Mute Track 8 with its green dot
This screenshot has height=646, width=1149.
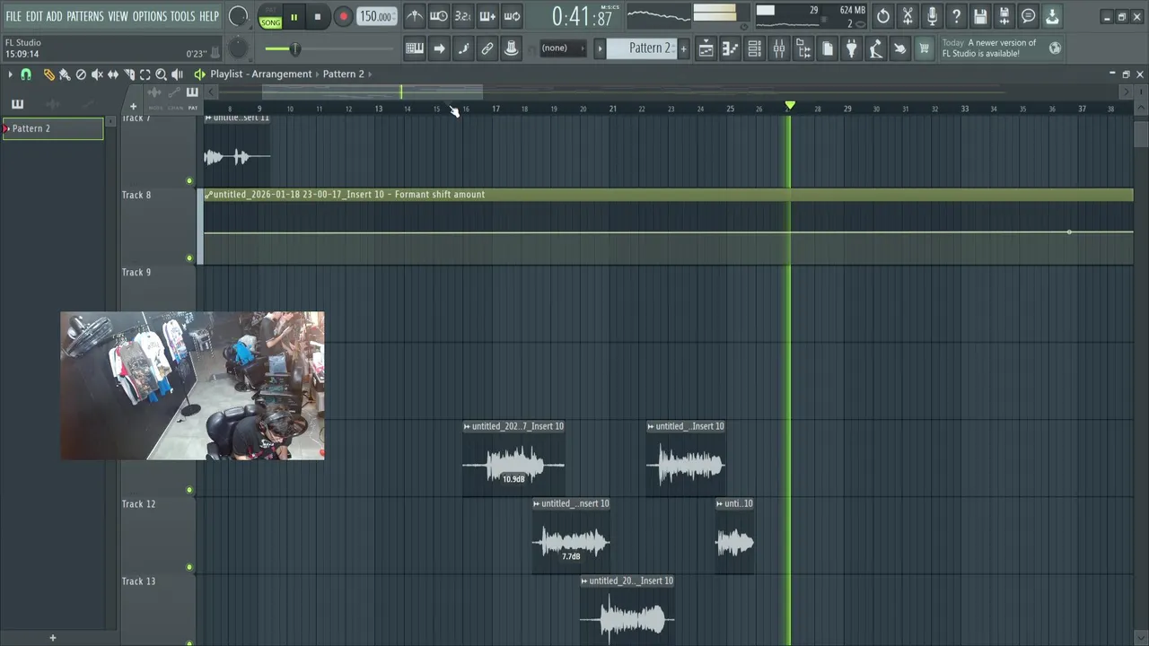(189, 258)
